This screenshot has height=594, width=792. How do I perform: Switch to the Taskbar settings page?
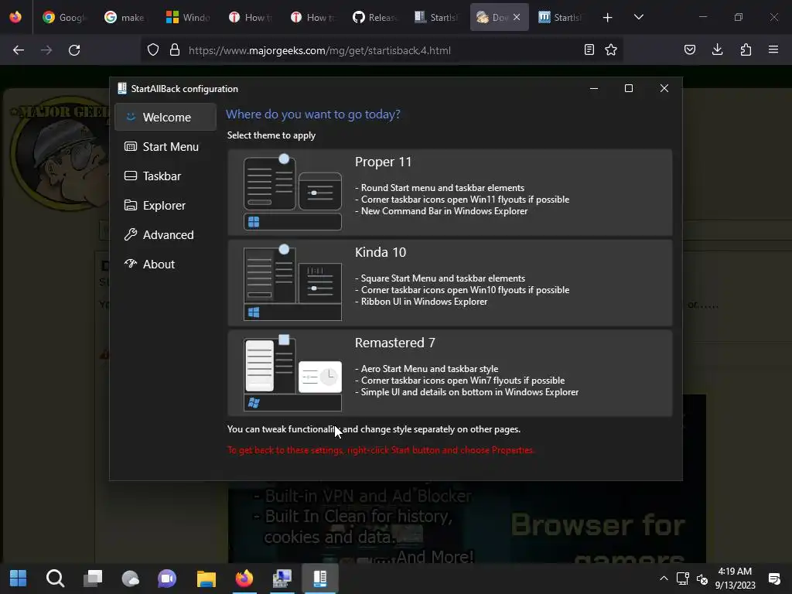click(x=166, y=176)
